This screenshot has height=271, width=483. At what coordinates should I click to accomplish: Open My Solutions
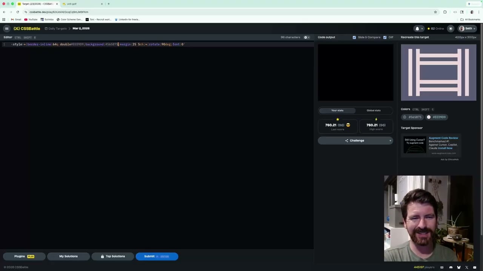68,256
